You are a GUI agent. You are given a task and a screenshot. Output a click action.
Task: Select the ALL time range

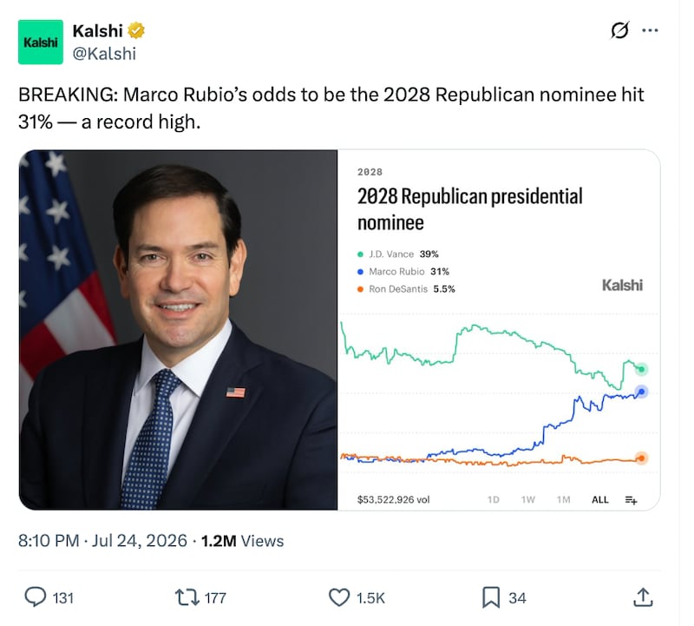[x=599, y=500]
